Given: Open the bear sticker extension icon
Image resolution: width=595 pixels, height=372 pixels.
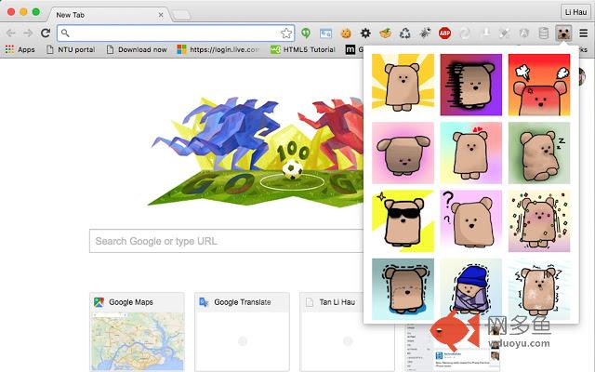Looking at the screenshot, I should click(563, 33).
